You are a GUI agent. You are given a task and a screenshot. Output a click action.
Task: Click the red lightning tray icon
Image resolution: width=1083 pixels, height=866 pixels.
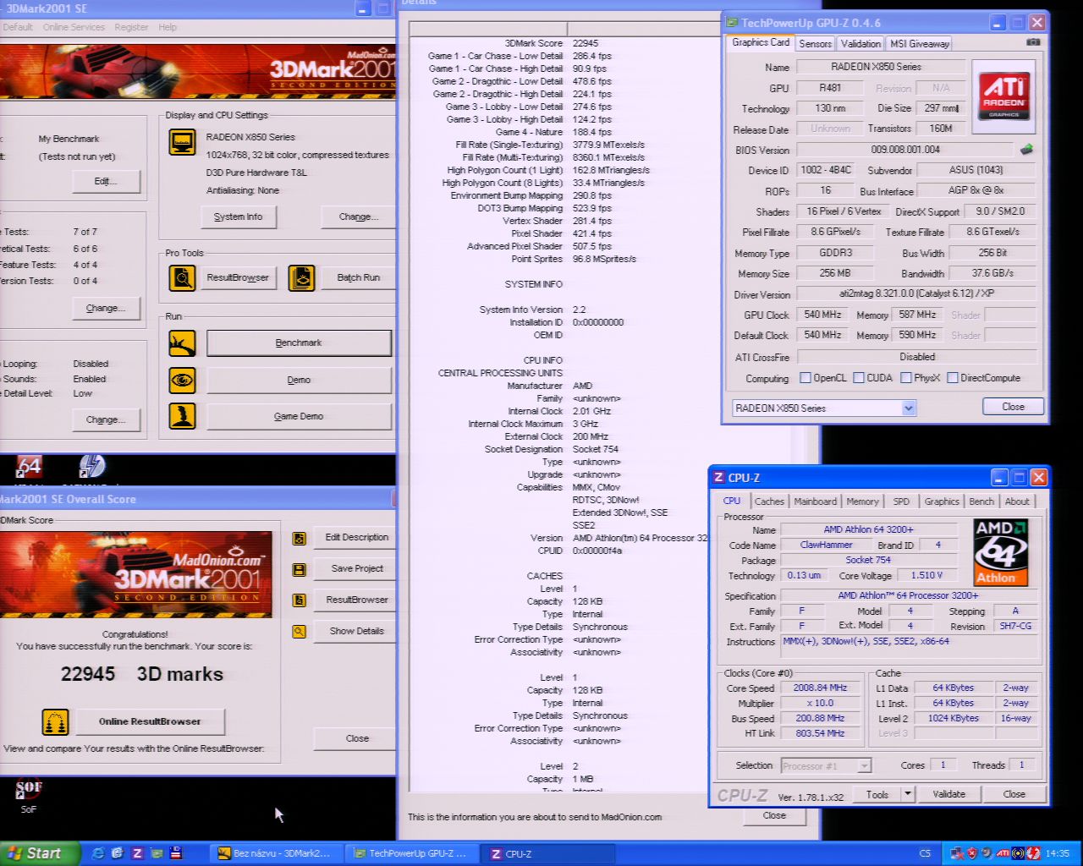1033,853
